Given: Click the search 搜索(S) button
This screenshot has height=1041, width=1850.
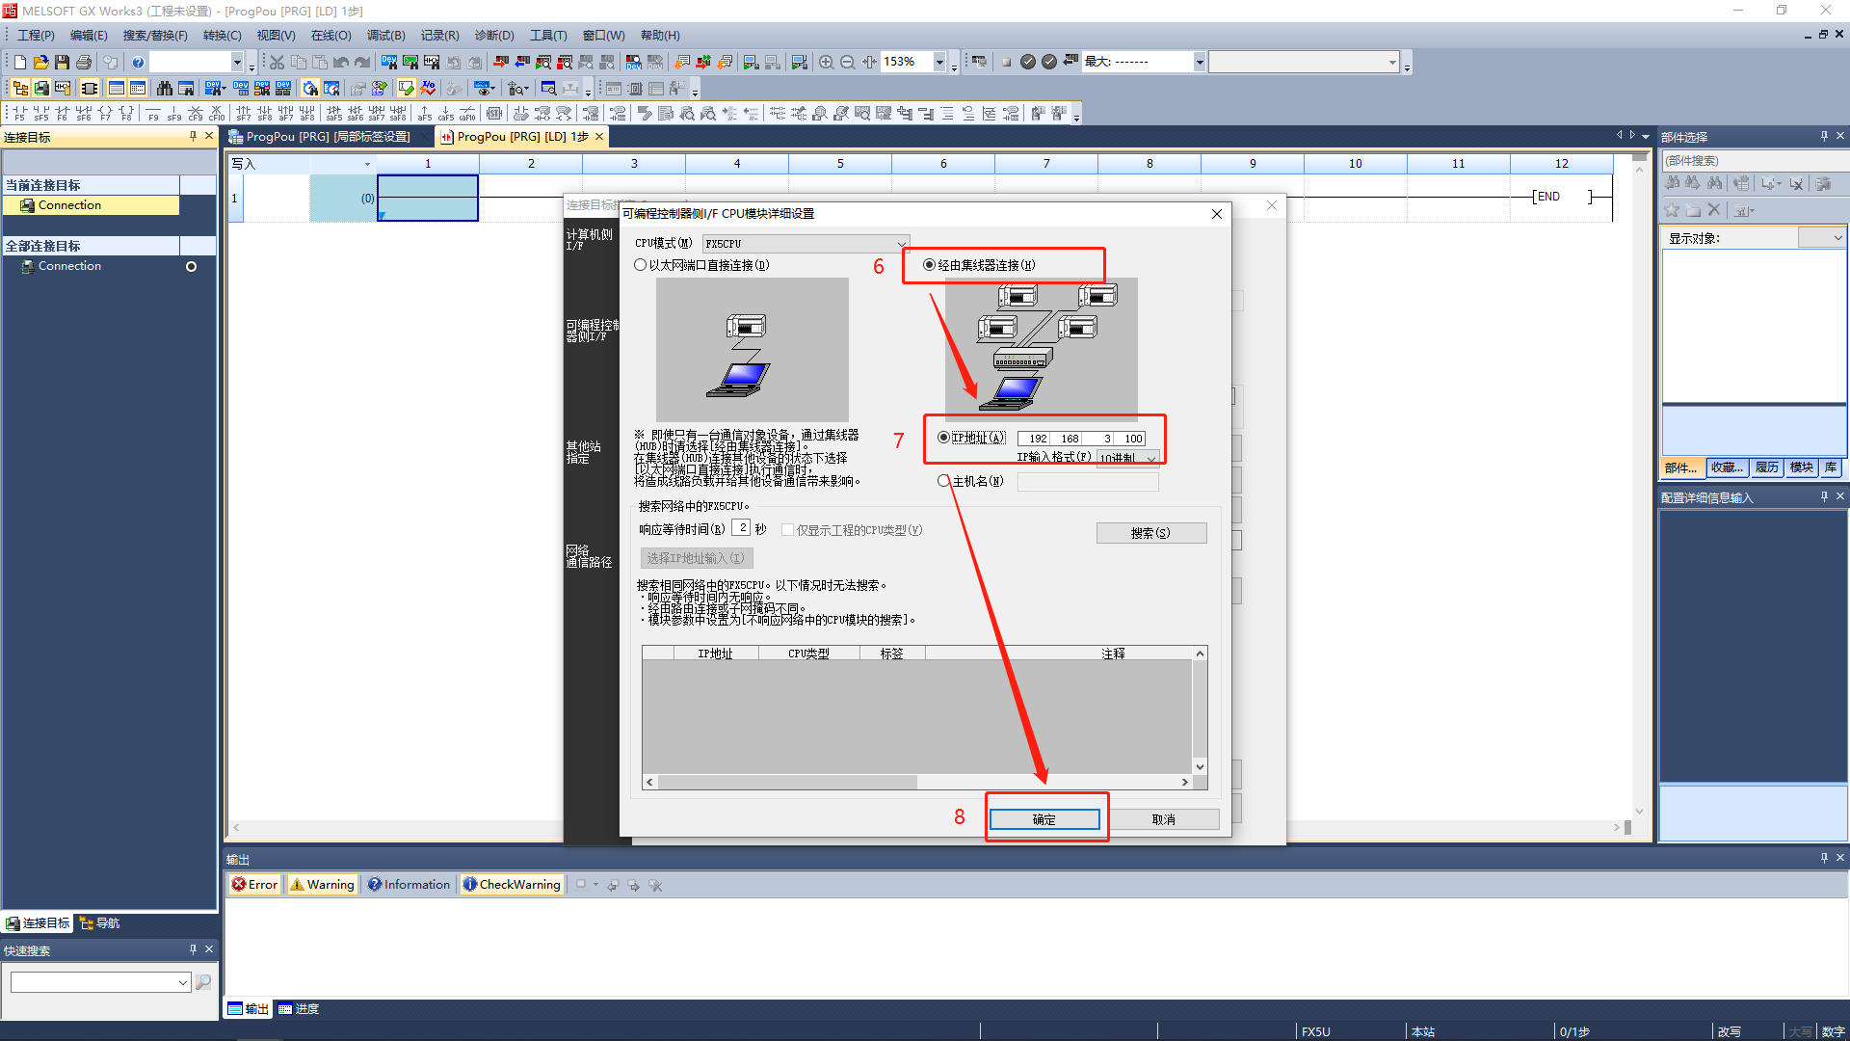Looking at the screenshot, I should coord(1151,533).
